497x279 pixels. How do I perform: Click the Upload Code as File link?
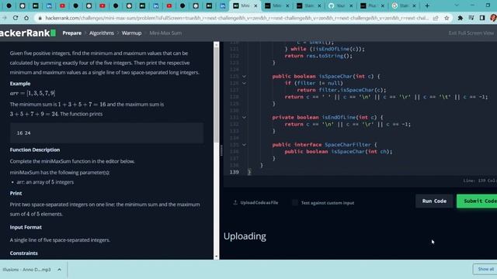coord(259,202)
